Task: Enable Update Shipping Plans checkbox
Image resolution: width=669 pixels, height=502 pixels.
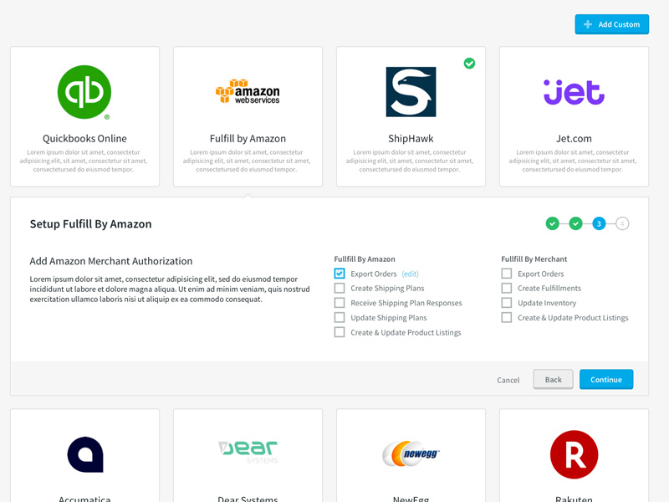Action: [x=340, y=318]
